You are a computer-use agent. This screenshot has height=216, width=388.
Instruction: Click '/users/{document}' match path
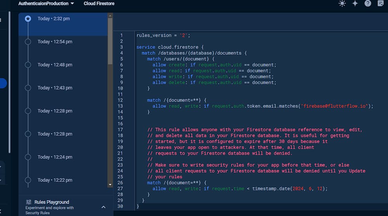(x=186, y=59)
